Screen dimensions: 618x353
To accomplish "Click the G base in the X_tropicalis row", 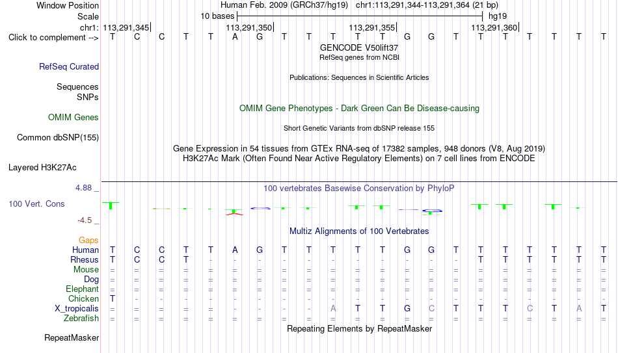I will click(407, 309).
